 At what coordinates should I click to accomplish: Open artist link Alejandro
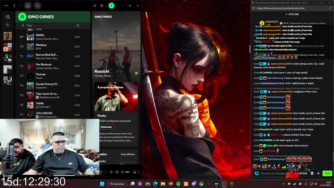[x=41, y=88]
